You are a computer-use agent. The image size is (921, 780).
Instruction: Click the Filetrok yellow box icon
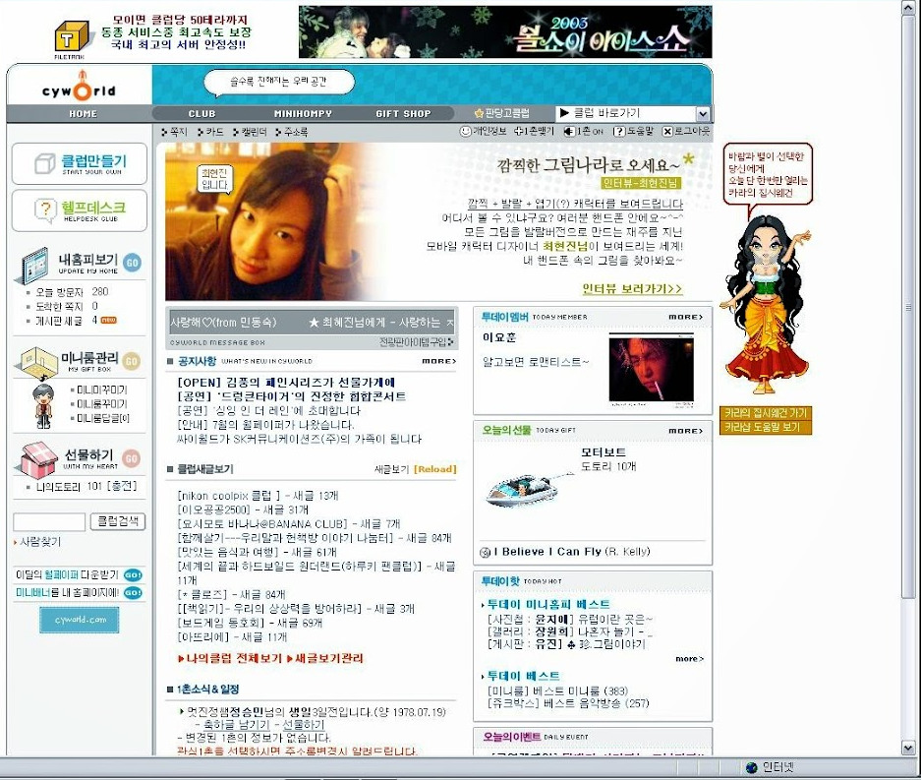pyautogui.click(x=71, y=37)
